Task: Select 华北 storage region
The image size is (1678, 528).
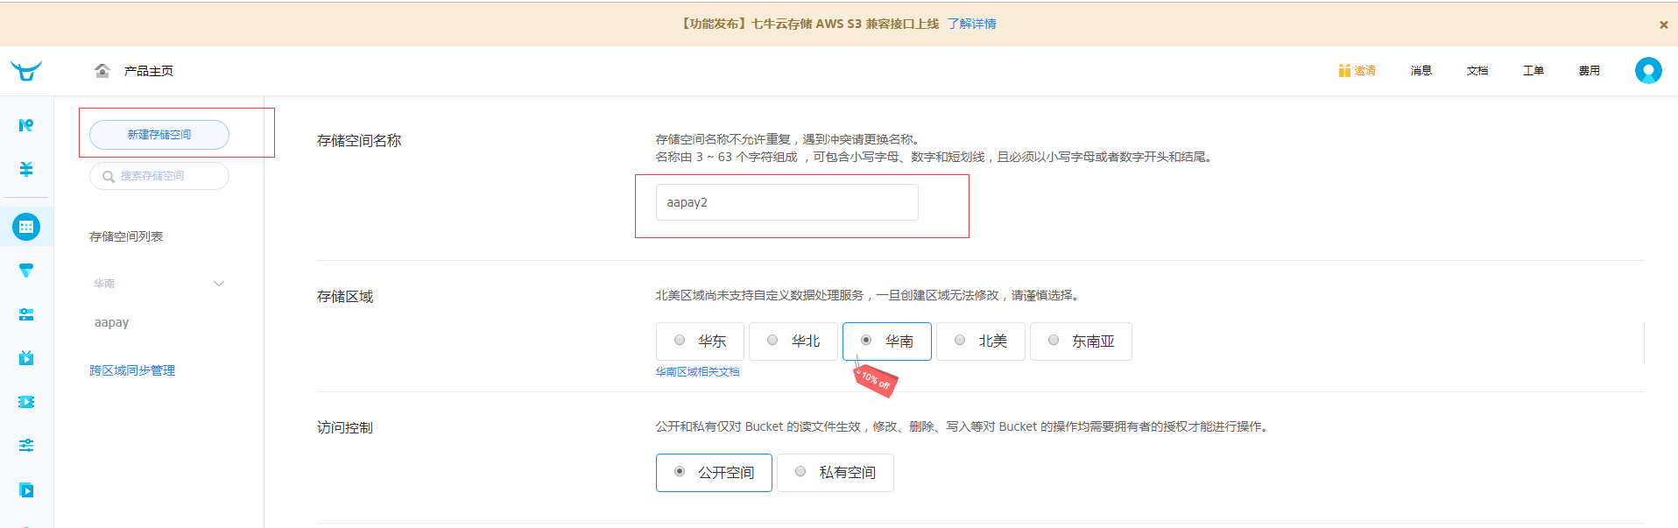Action: 793,341
